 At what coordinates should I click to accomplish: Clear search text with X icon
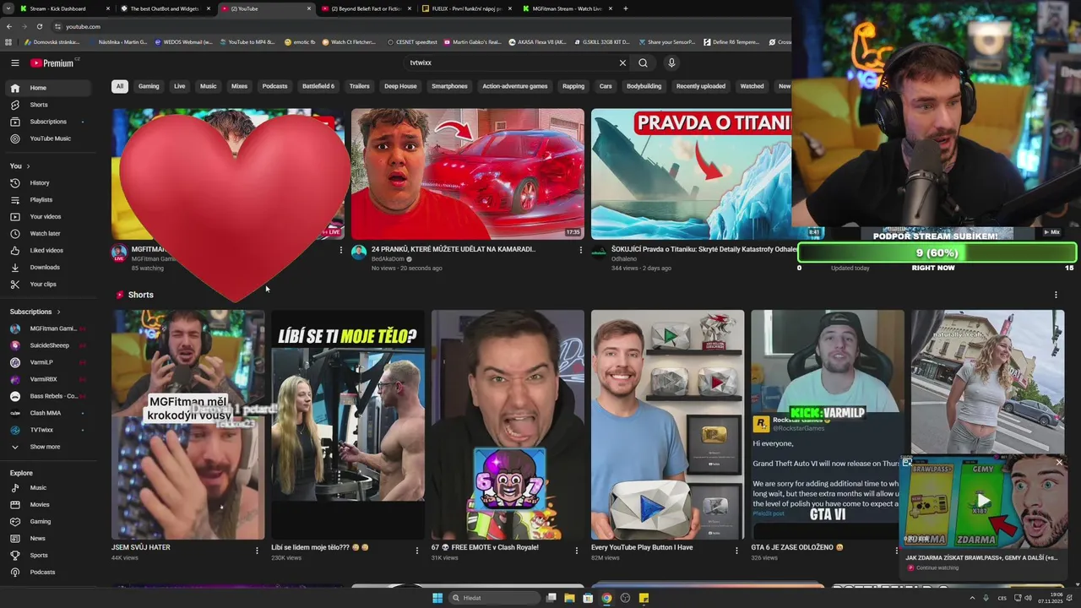click(x=622, y=62)
